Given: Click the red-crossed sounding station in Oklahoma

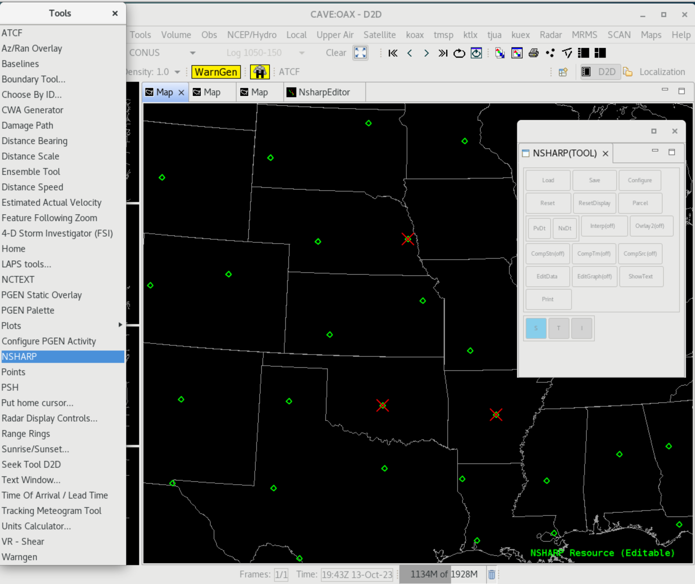Looking at the screenshot, I should click(x=383, y=406).
